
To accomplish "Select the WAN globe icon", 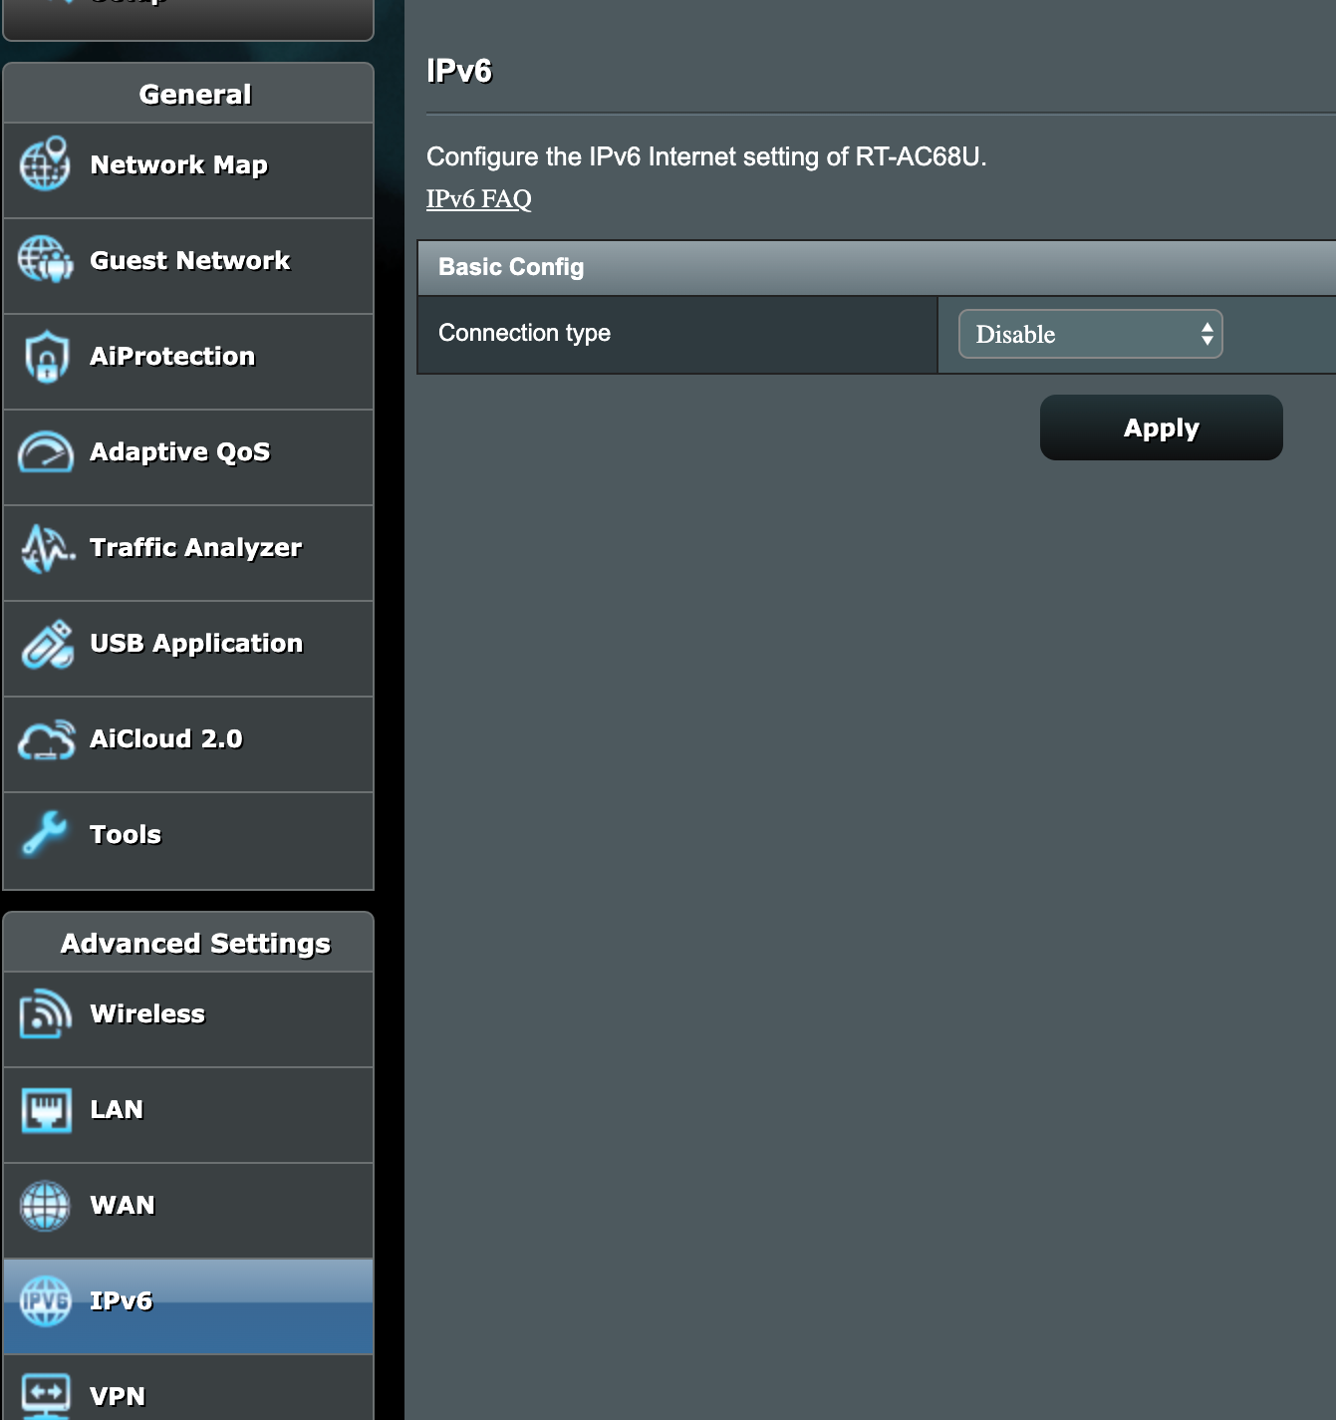I will click(44, 1205).
